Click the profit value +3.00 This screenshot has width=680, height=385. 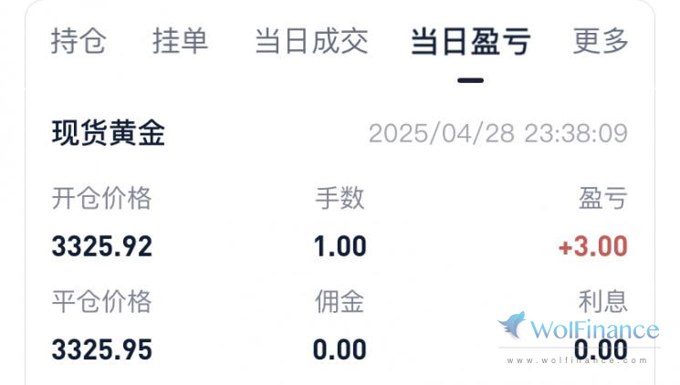click(x=592, y=246)
